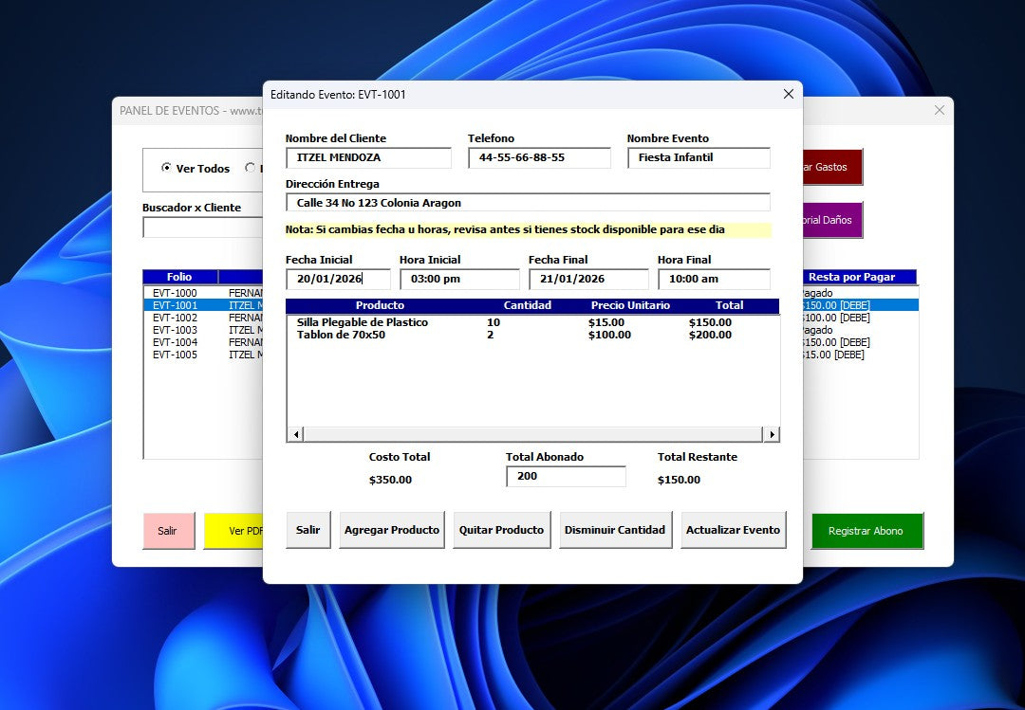Close the Editando Evento dialog
The width and height of the screenshot is (1025, 710).
pos(788,94)
